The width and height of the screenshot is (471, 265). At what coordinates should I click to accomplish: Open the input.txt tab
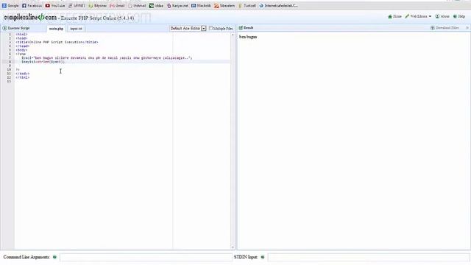click(76, 29)
